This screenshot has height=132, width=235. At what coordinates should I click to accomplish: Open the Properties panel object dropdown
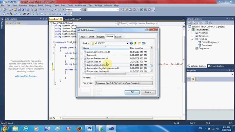(232, 74)
